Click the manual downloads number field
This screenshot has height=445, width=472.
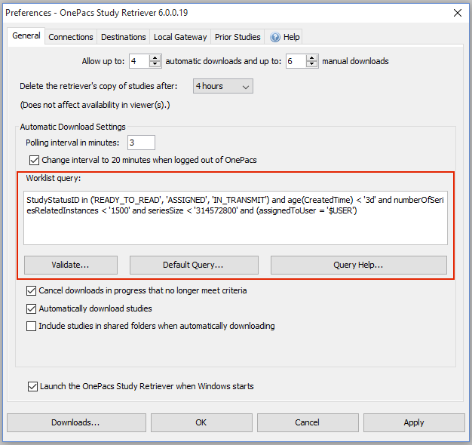tap(296, 61)
